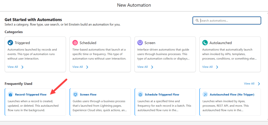This screenshot has height=125, width=268.
Task: Expand Triggered category with View All chevron
Action: click(x=23, y=67)
